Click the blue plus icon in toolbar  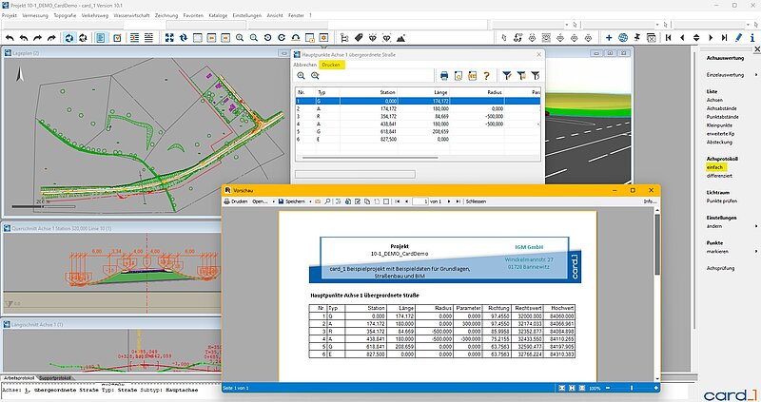click(x=609, y=37)
